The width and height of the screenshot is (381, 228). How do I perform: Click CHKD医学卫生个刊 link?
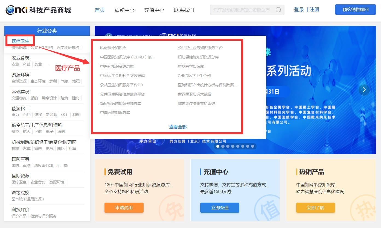tap(194, 76)
